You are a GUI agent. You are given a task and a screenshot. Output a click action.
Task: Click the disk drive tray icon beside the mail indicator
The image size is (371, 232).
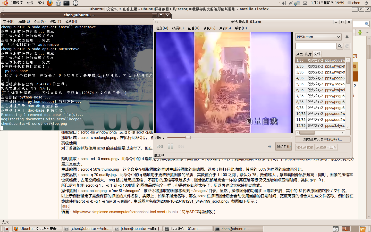point(297,3)
